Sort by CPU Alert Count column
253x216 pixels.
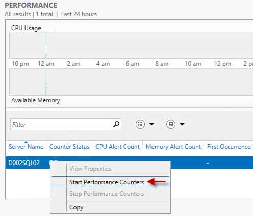[117, 147]
